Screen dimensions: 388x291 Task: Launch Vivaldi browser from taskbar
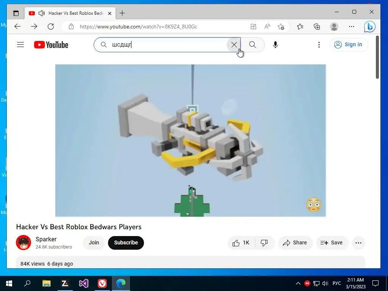[102, 283]
